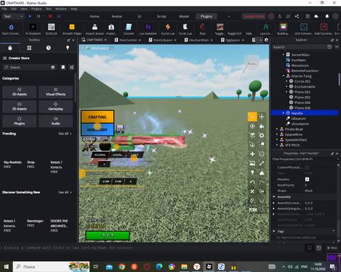Open the Rojo plugin
Screen dimensions: 341x272
[x=203, y=29]
